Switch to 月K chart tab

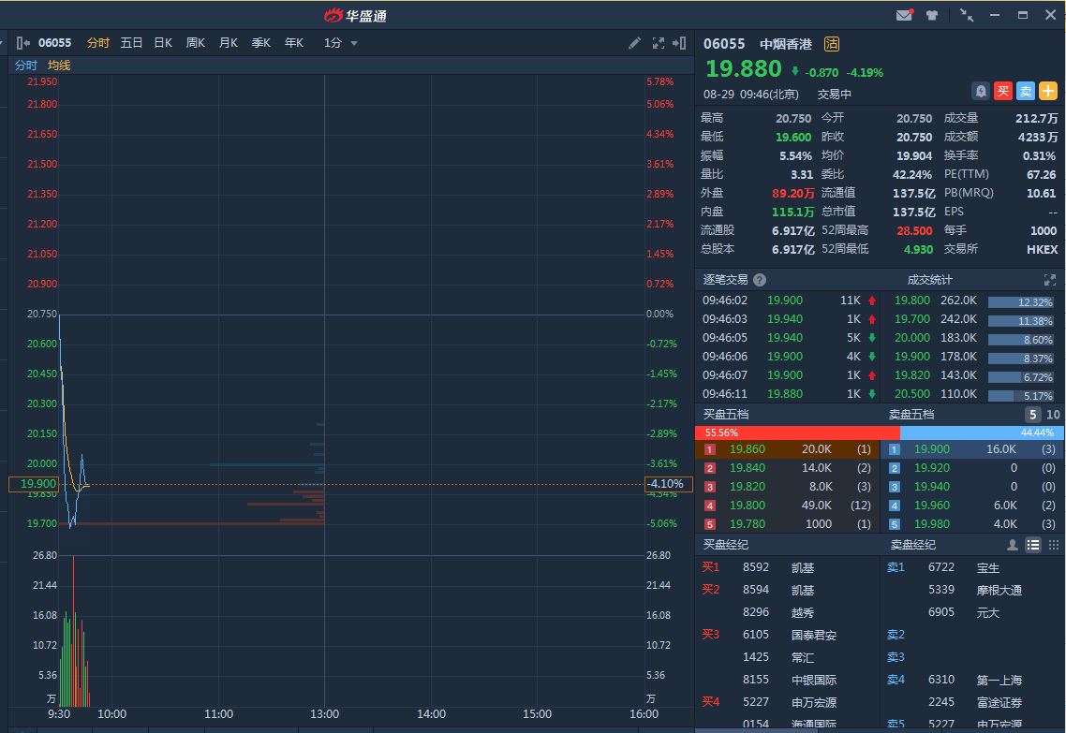point(229,43)
